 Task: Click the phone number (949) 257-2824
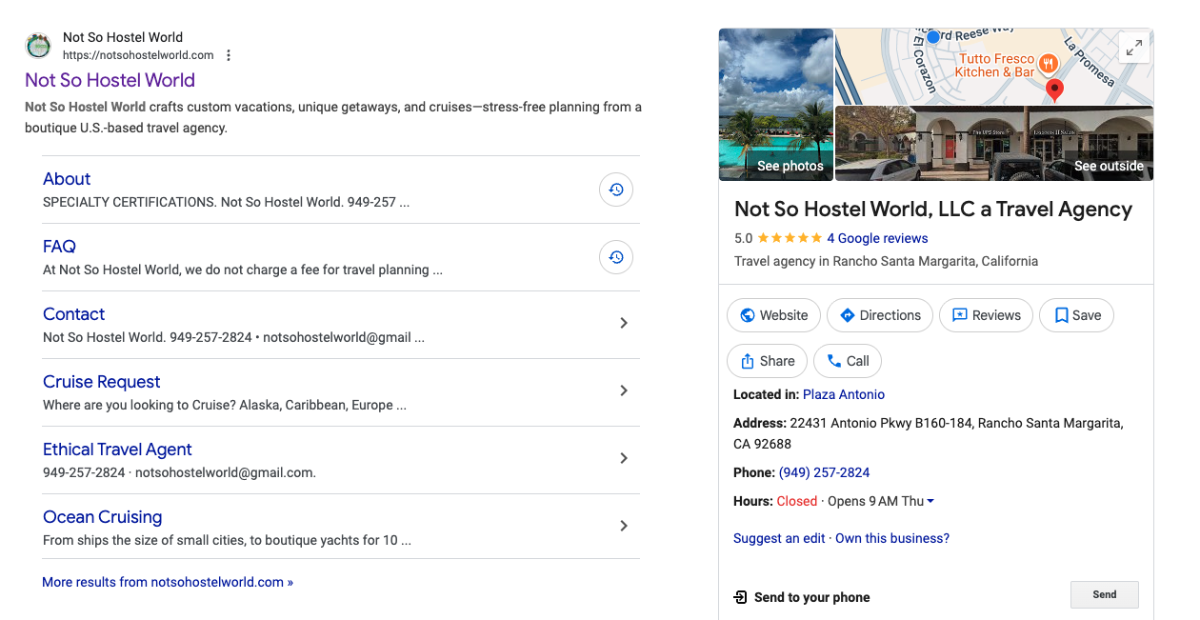coord(824,472)
